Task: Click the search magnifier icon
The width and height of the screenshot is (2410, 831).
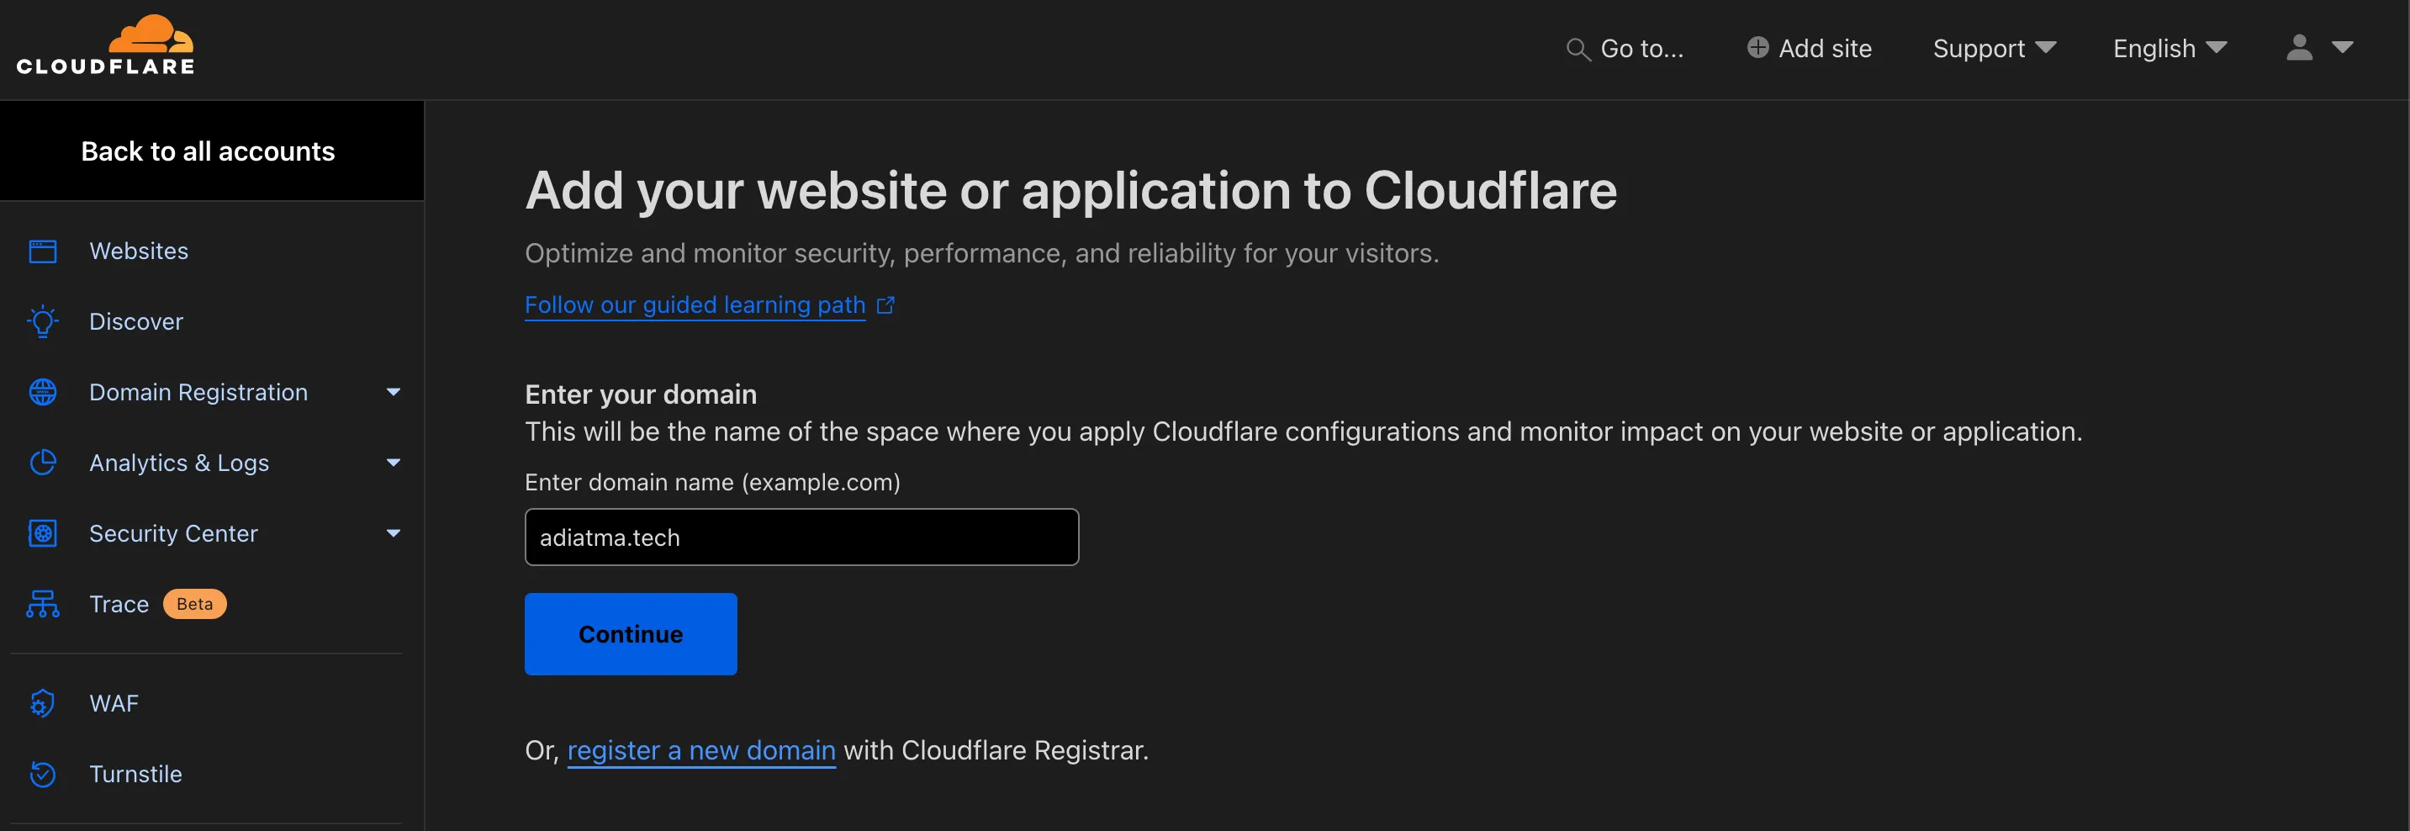Action: pyautogui.click(x=1578, y=50)
